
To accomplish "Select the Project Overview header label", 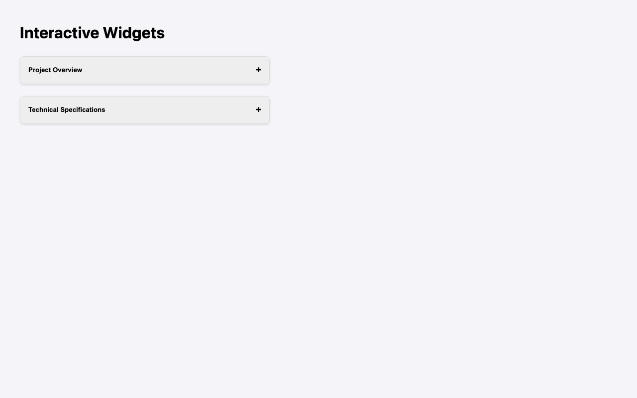I will click(55, 70).
